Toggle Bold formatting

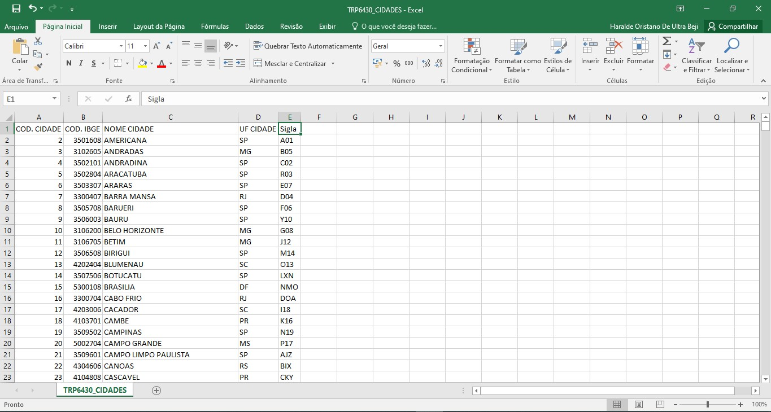click(x=69, y=63)
